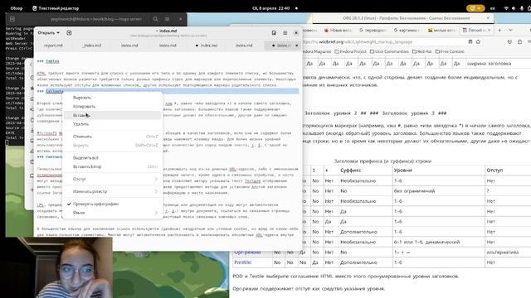Switch to the _index.md tab
531x298 pixels.
tap(92, 46)
